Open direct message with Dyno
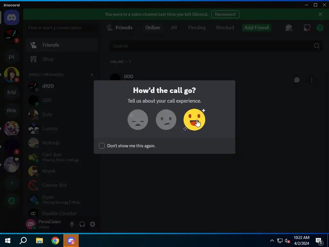Screen dimensions: 329x247 point(62,199)
